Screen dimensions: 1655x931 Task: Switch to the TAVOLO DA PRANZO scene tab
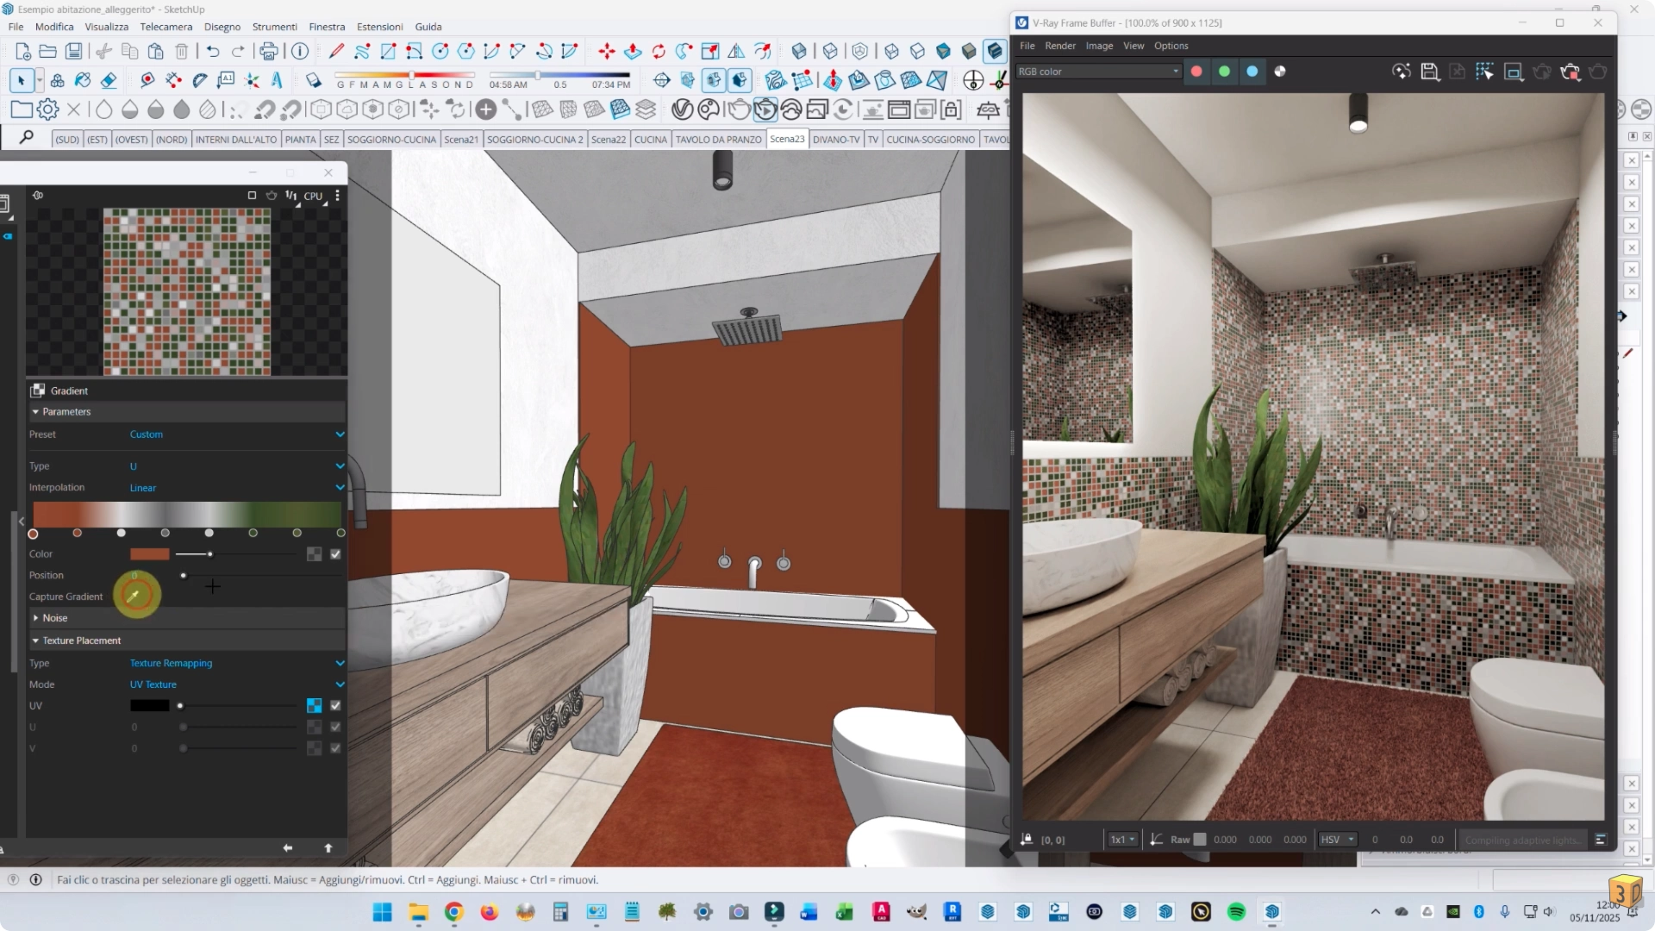coord(718,139)
